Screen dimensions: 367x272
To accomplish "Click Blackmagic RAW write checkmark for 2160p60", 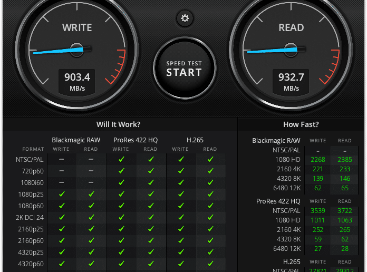I will click(62, 240).
